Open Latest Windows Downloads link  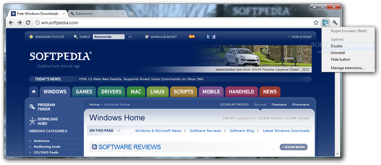[286, 131]
